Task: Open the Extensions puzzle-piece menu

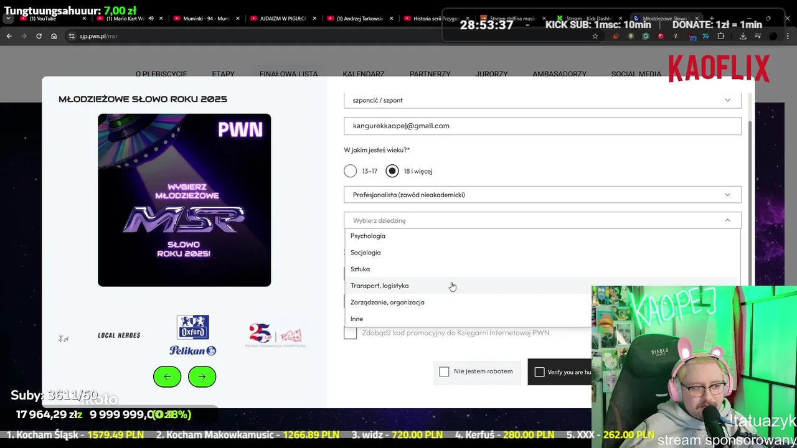Action: (x=720, y=36)
